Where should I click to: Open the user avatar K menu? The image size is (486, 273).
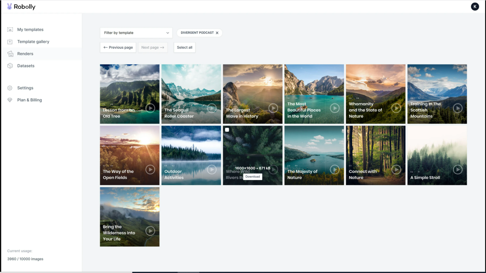[475, 7]
